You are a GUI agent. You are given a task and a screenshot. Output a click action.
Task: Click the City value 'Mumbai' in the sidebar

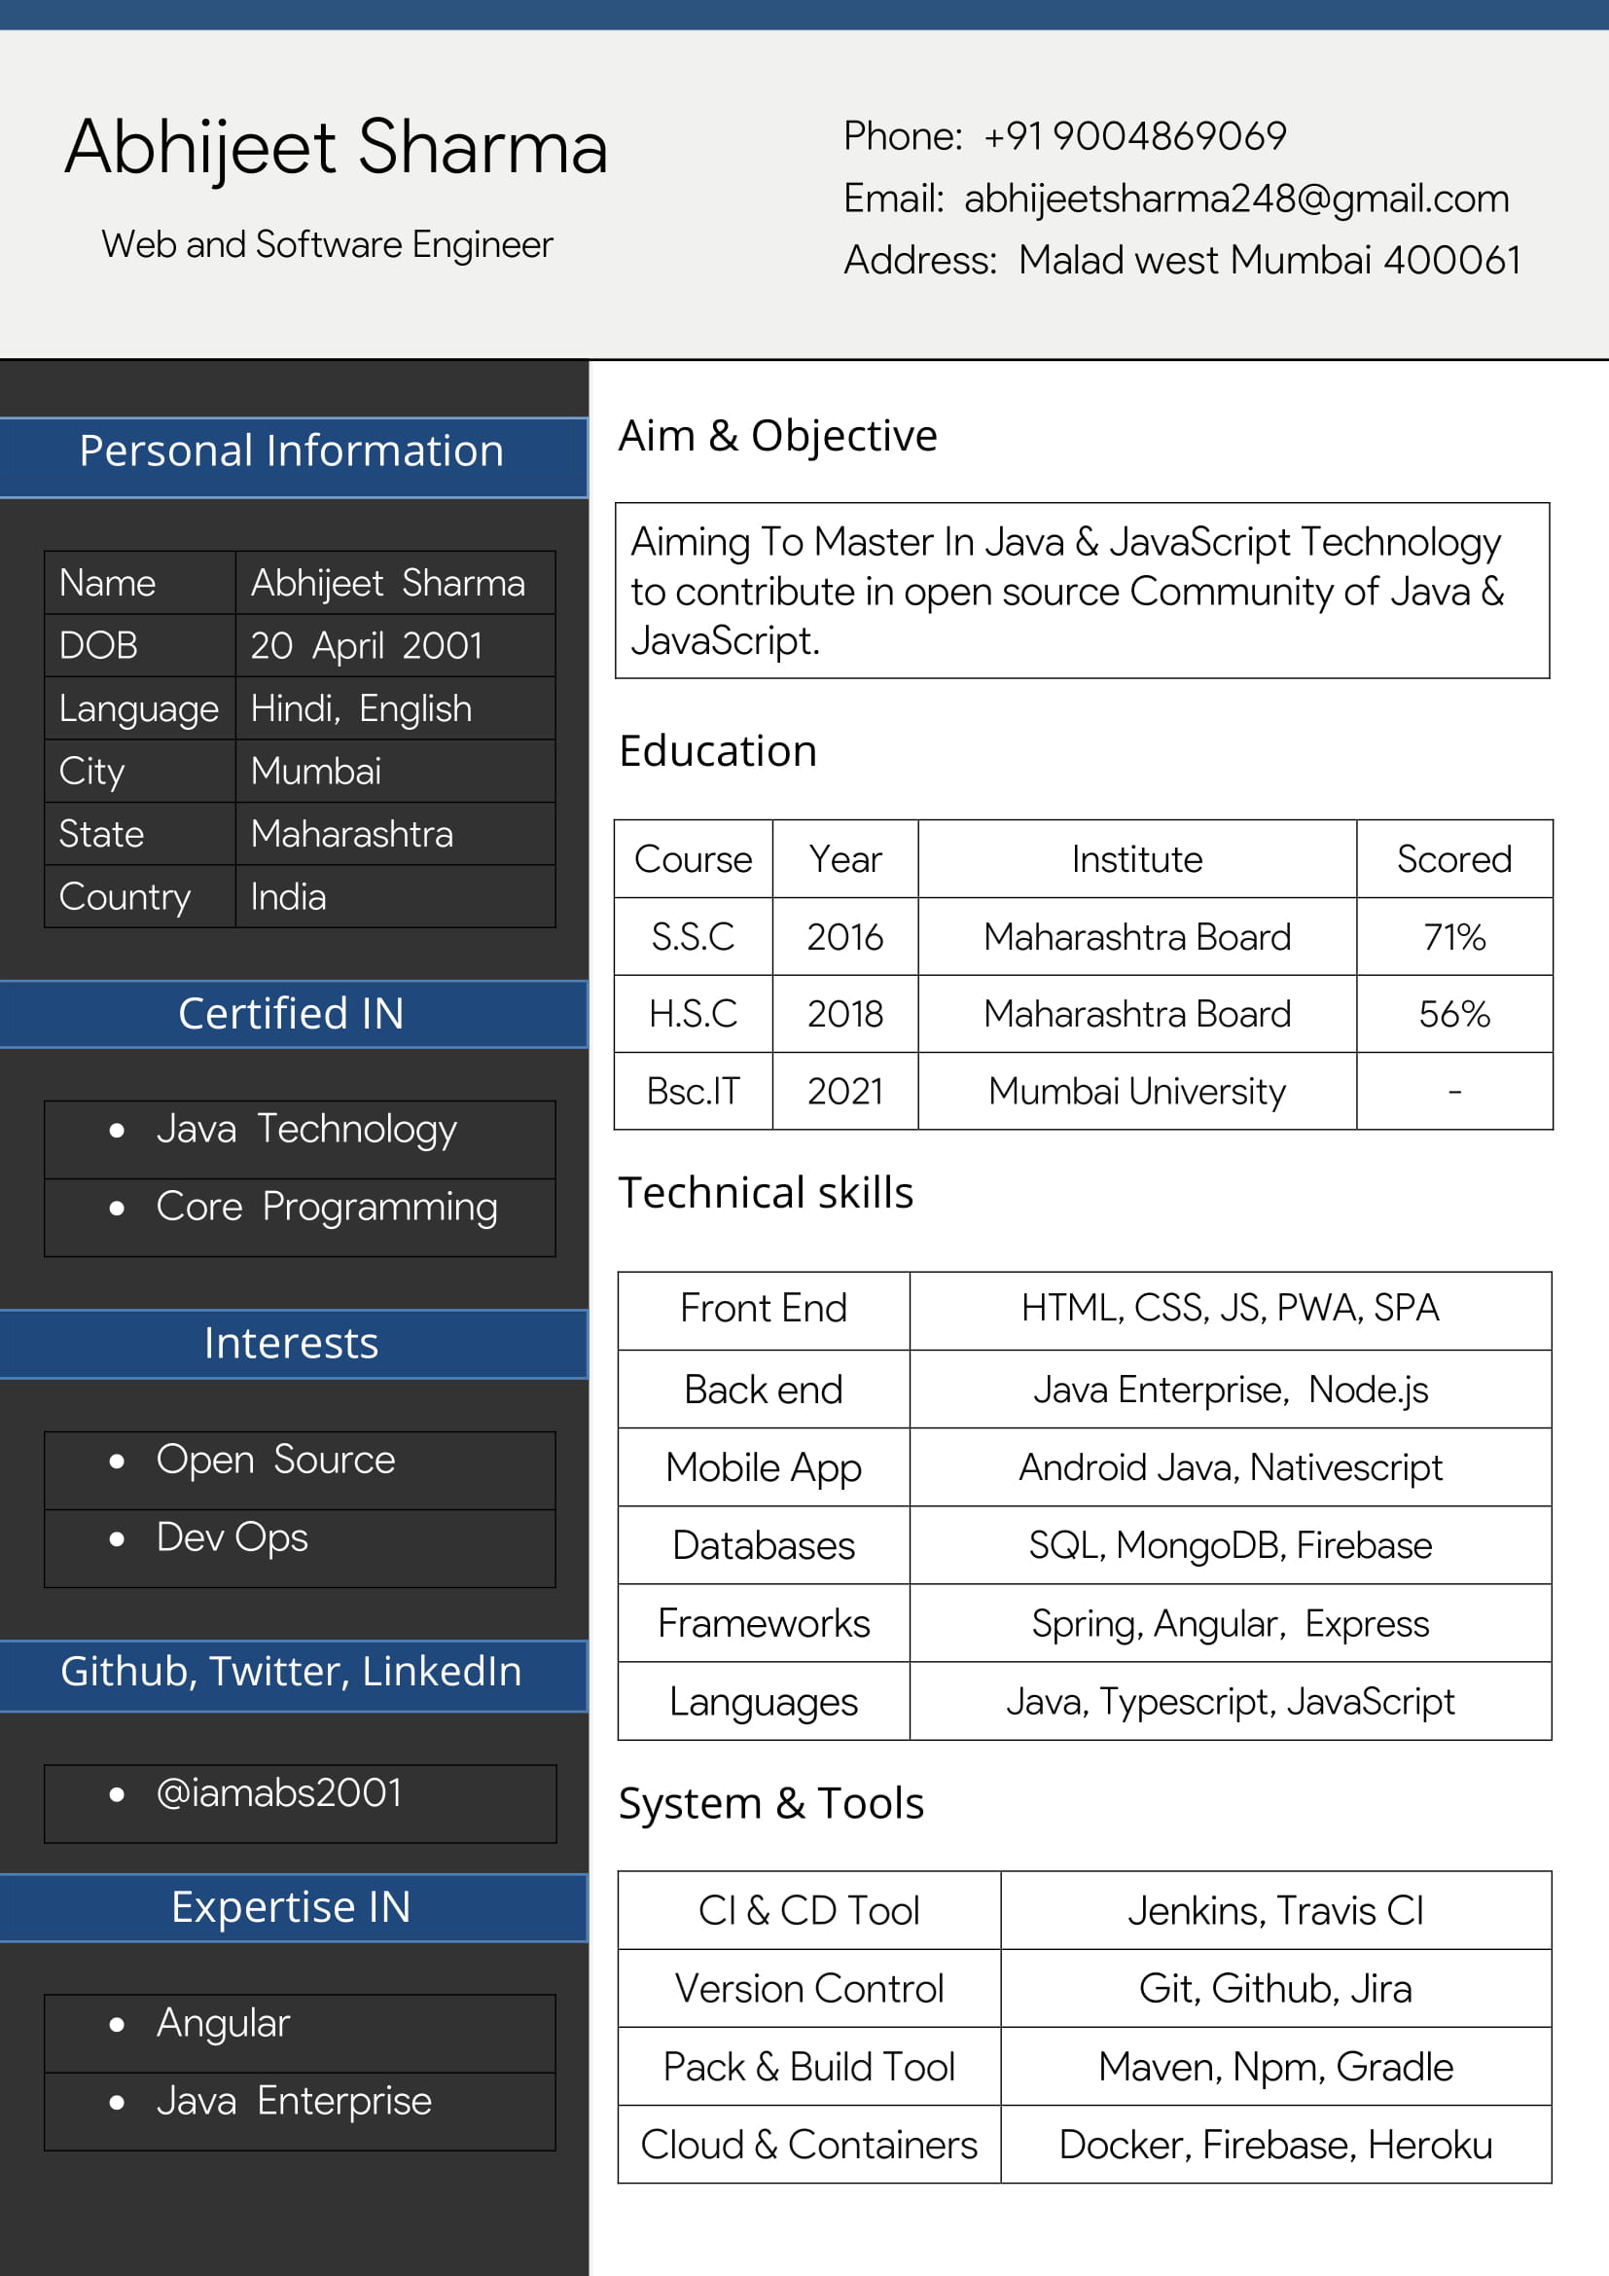pyautogui.click(x=315, y=772)
